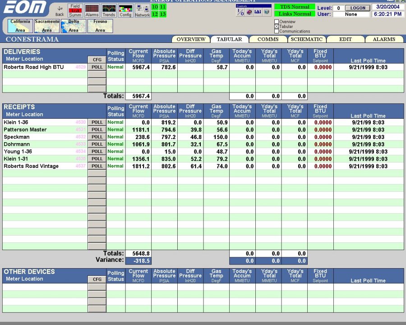Image resolution: width=406 pixels, height=325 pixels.
Task: Click the book icon in the Controls panel
Action: (249, 12)
